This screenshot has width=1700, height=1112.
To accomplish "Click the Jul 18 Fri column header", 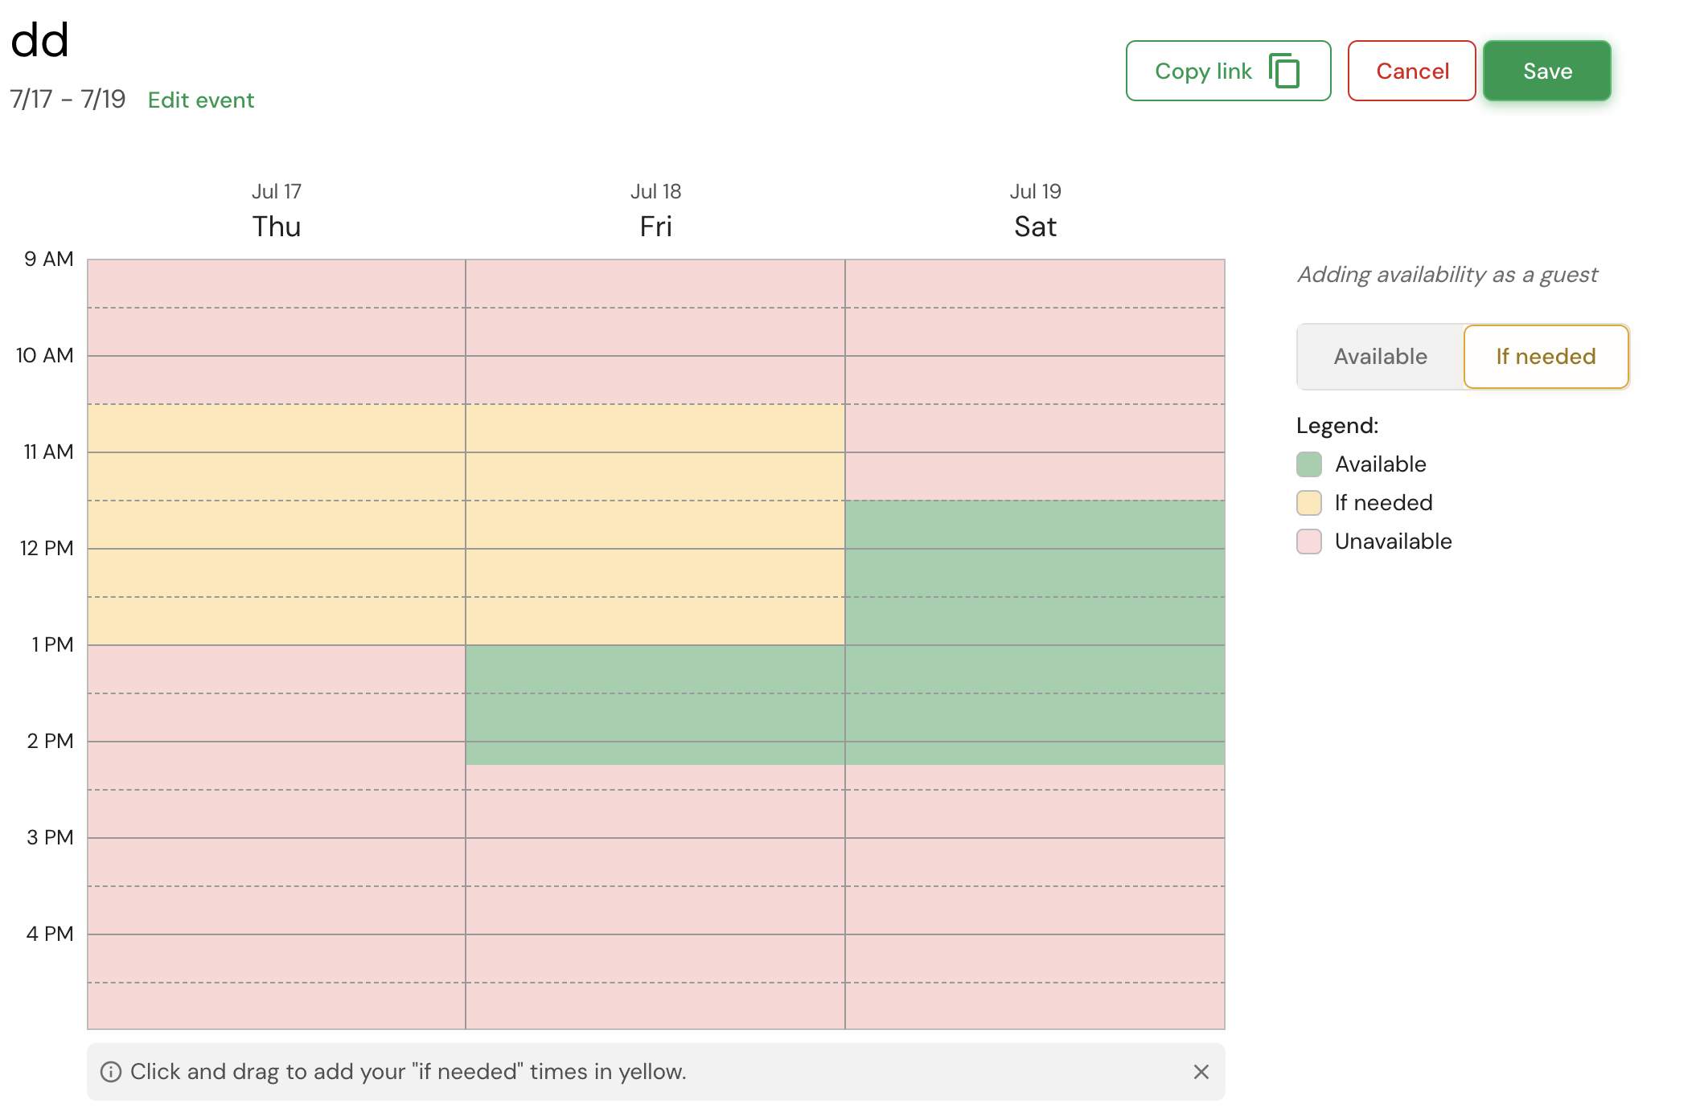I will click(655, 211).
